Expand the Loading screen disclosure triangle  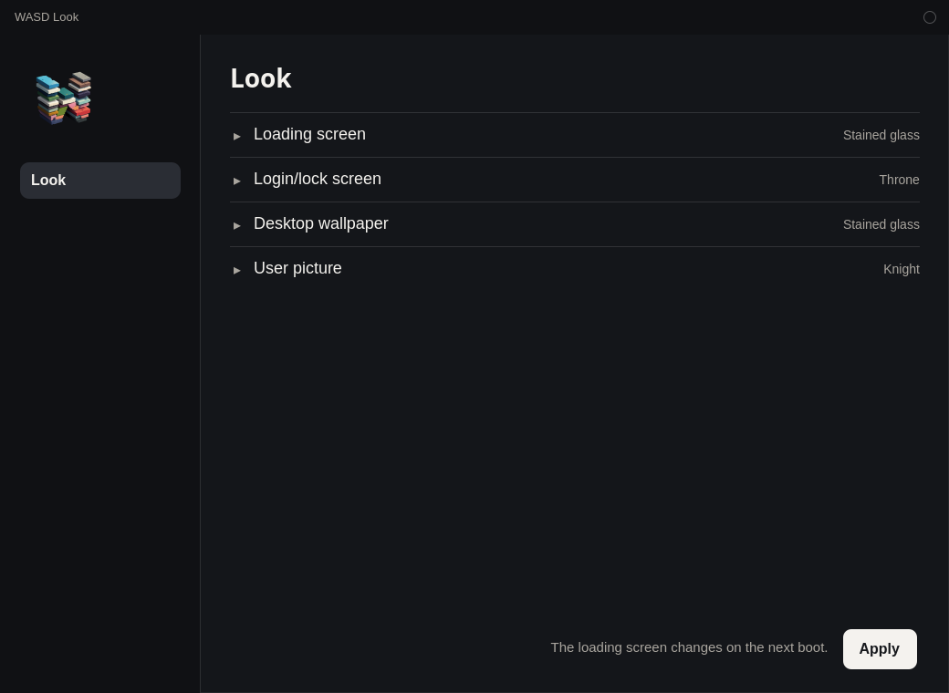(x=237, y=136)
